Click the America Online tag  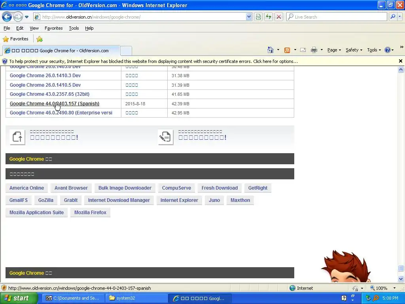pyautogui.click(x=26, y=188)
